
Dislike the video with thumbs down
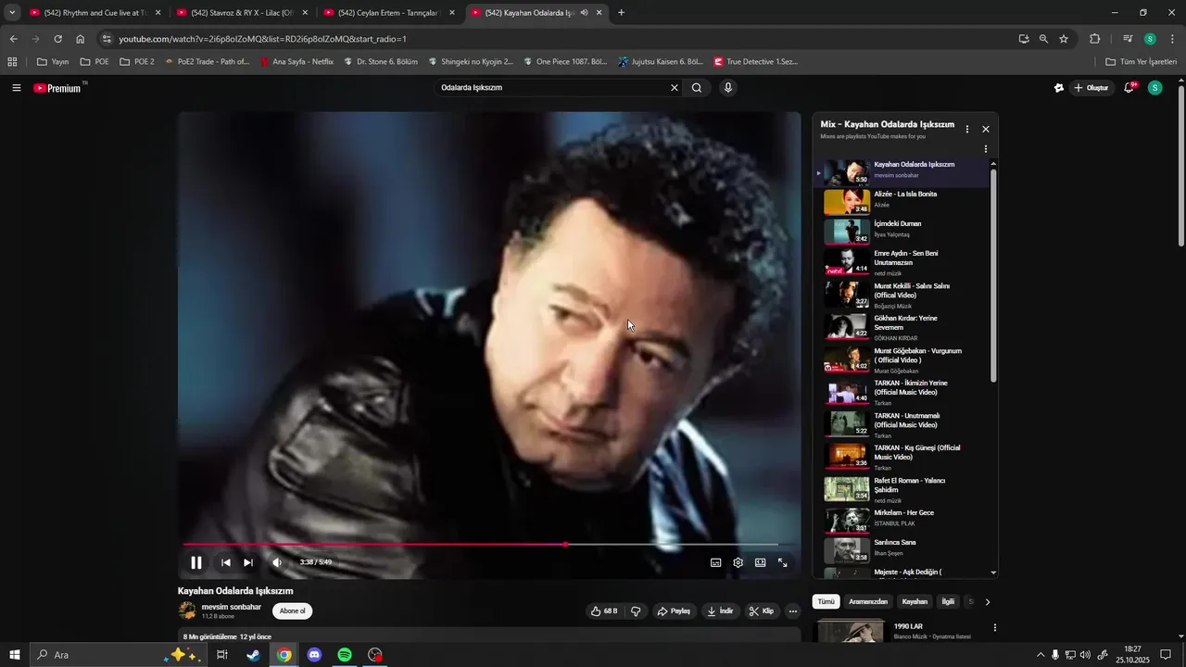coord(636,611)
